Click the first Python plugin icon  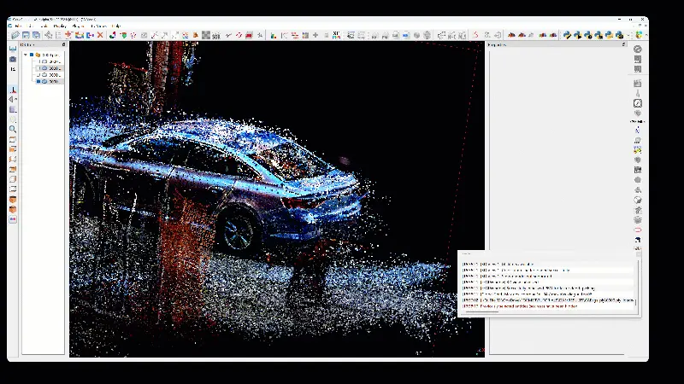(x=566, y=35)
